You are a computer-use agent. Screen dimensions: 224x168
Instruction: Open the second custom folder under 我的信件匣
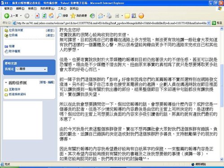point(18,95)
